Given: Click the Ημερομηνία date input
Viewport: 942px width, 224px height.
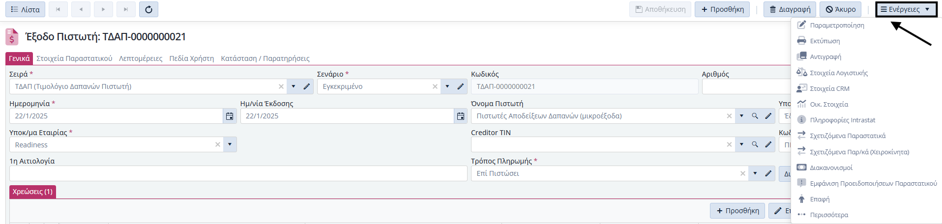Looking at the screenshot, I should (x=116, y=116).
